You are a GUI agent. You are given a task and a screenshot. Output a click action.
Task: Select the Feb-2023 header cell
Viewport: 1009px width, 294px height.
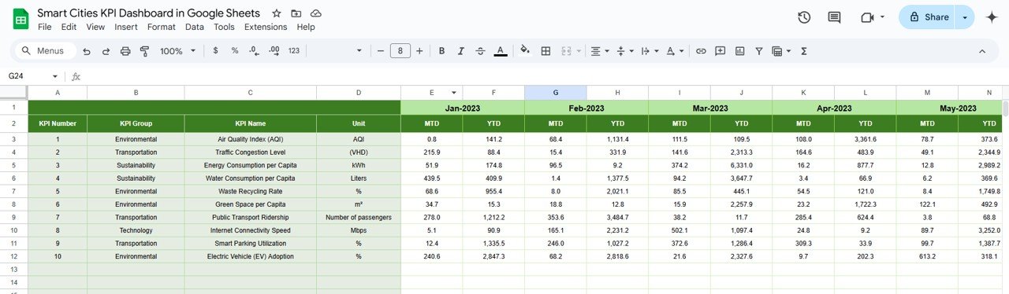[586, 108]
